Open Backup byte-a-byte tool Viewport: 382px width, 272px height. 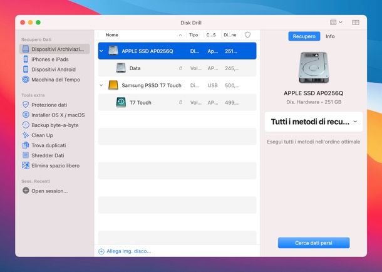tap(55, 125)
